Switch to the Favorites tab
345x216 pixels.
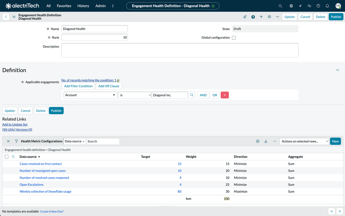(64, 6)
